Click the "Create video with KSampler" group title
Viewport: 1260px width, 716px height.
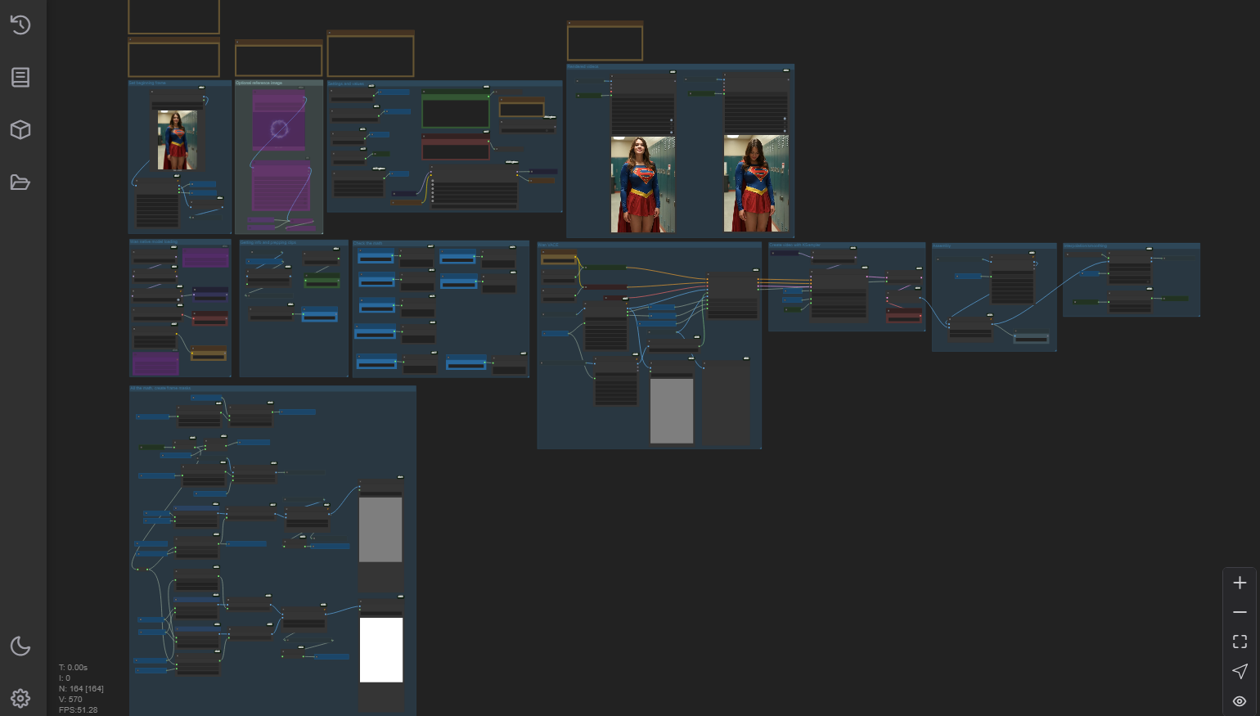click(x=795, y=245)
